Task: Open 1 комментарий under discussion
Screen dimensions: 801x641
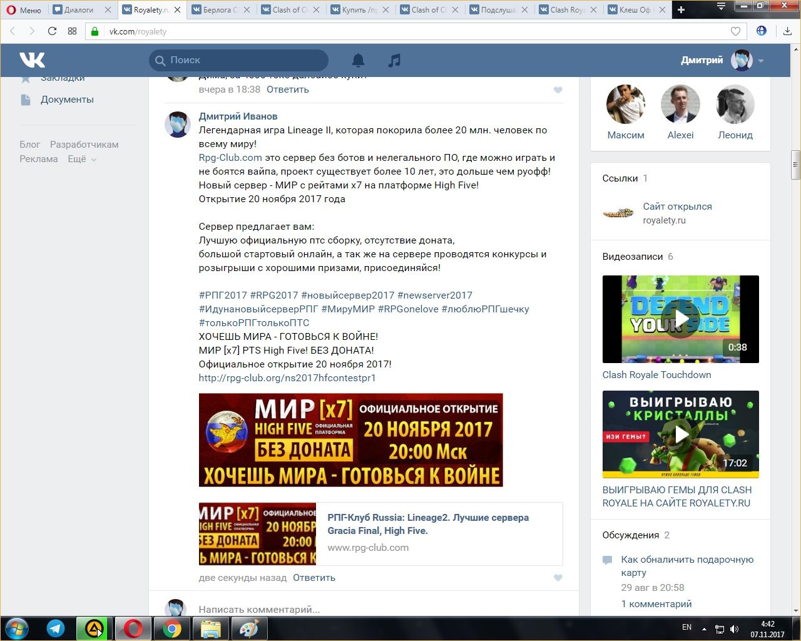Action: [656, 604]
